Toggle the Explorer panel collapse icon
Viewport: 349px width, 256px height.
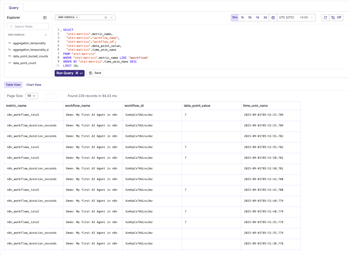pos(45,18)
